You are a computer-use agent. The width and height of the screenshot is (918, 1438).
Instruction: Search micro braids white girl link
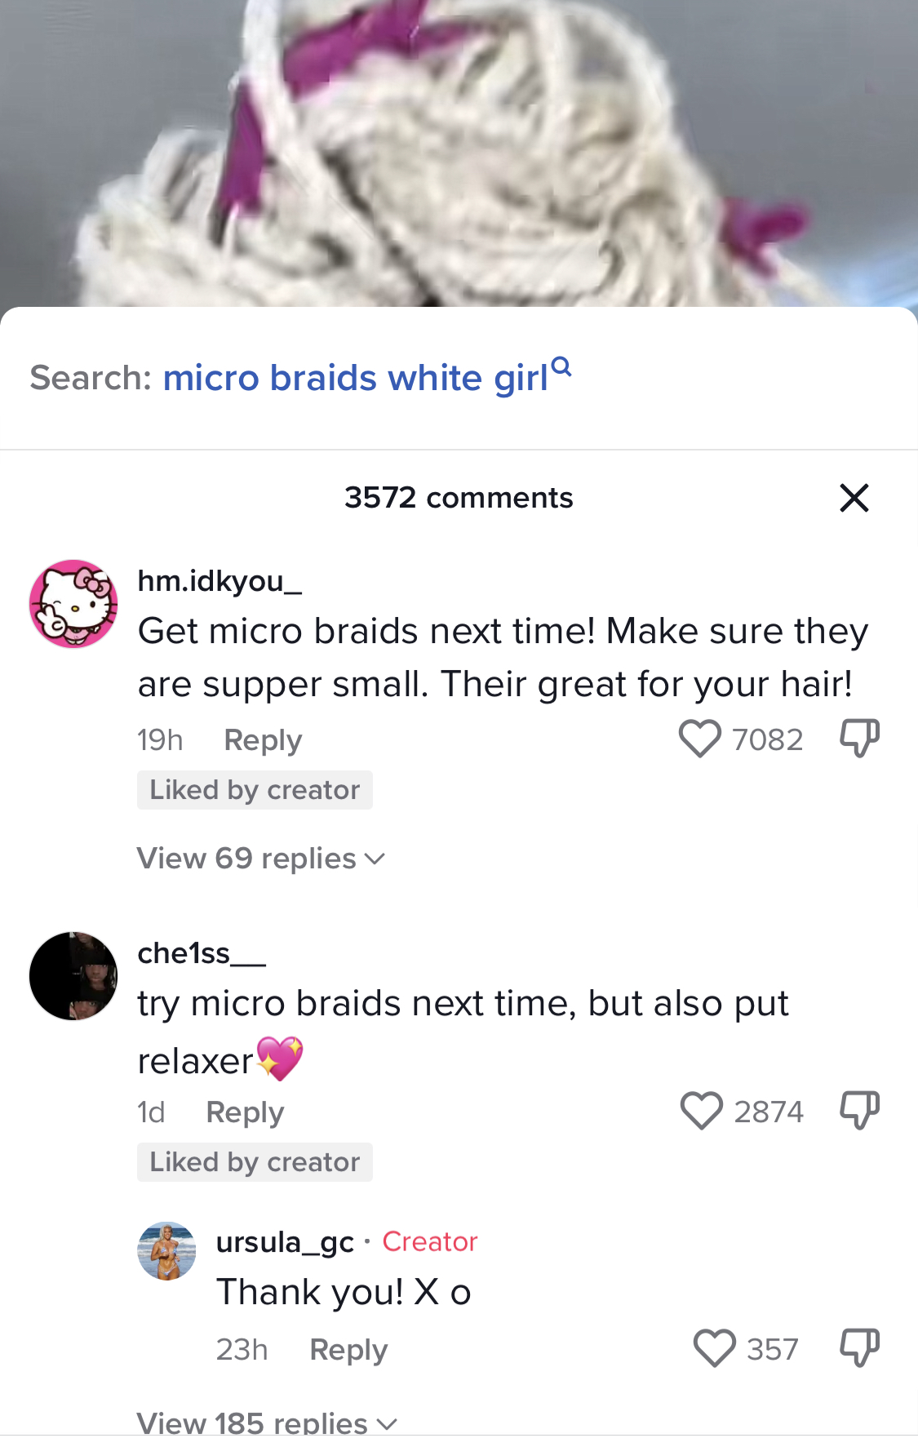coord(356,378)
